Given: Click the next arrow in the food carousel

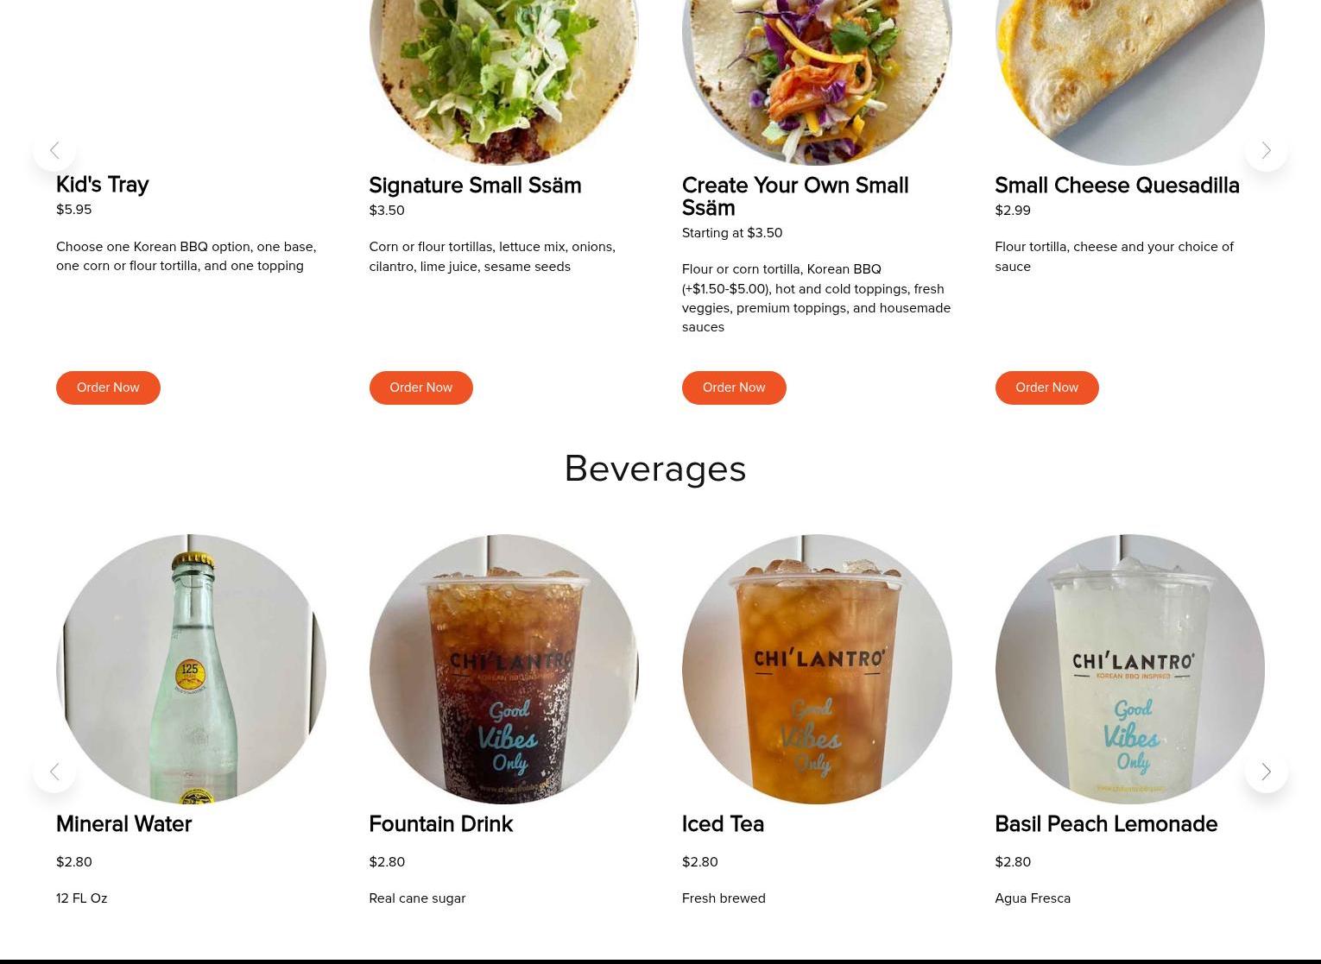Looking at the screenshot, I should (1266, 150).
